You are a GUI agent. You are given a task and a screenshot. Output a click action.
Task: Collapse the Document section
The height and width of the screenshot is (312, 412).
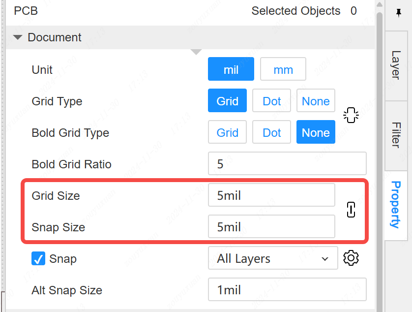pyautogui.click(x=18, y=37)
